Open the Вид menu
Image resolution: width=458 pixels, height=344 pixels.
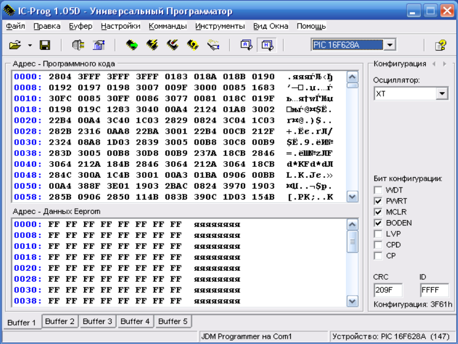(260, 26)
